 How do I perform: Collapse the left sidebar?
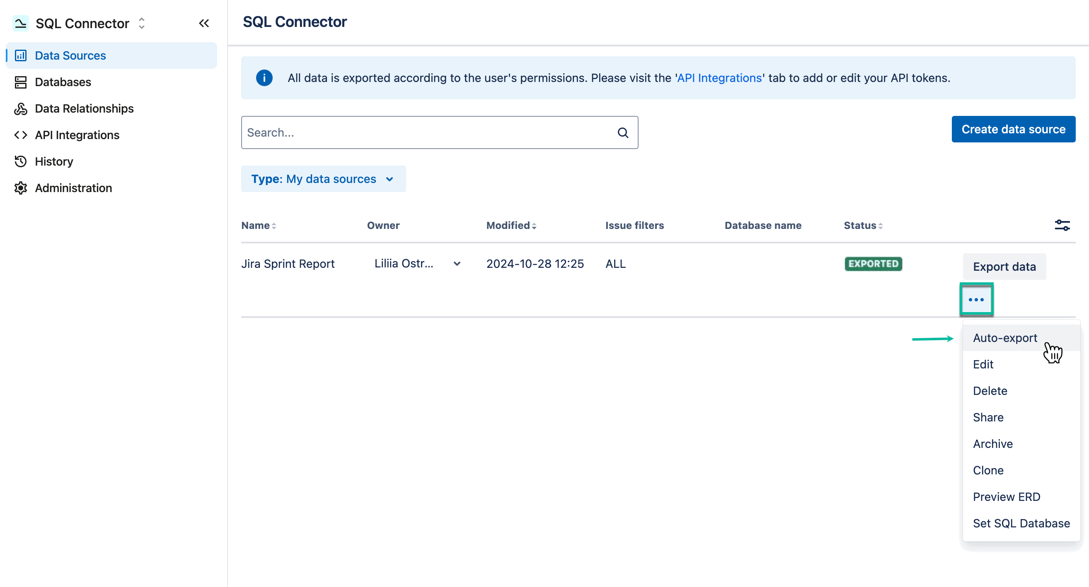coord(204,23)
